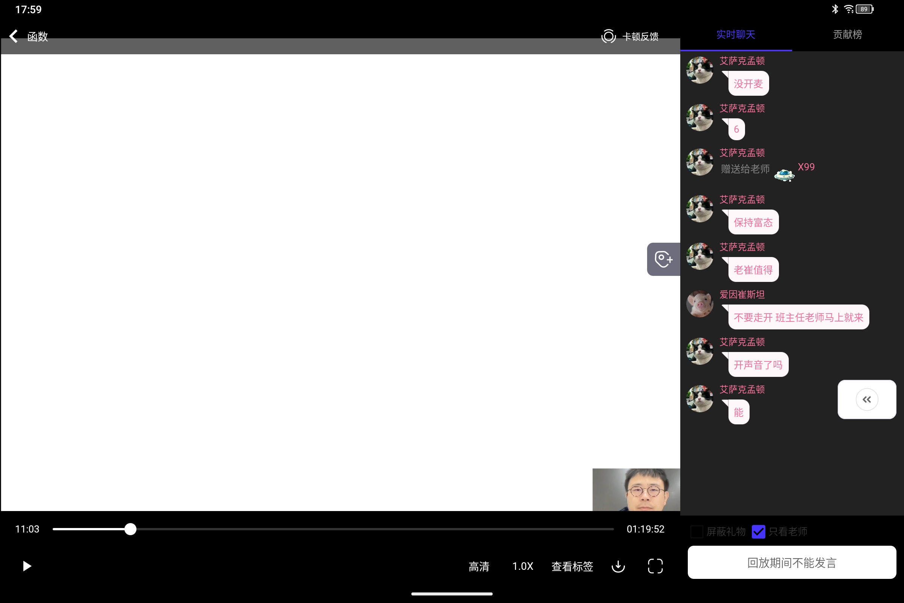
Task: Enable the 屏蔽礼物 checkbox
Action: point(697,531)
